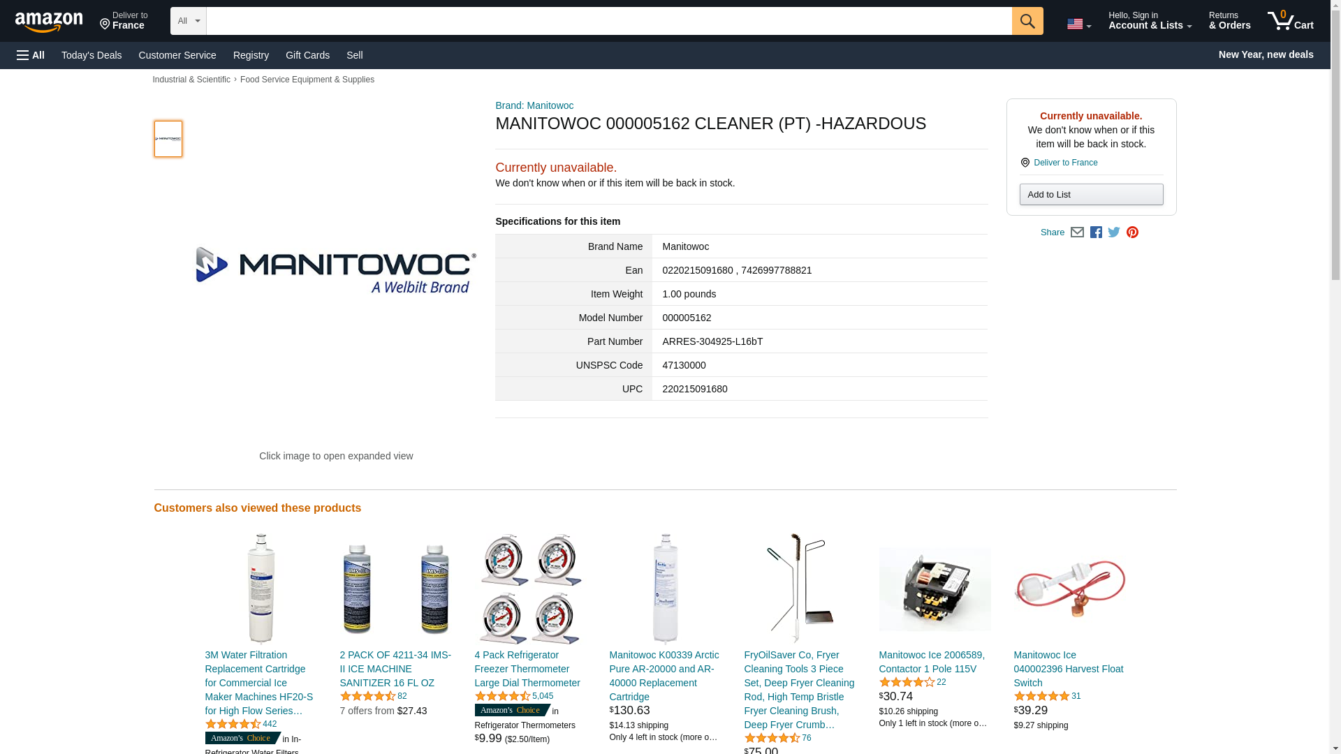Screen dimensions: 1341x754
Task: Expand Account & Lists dropdown
Action: coord(1150,21)
